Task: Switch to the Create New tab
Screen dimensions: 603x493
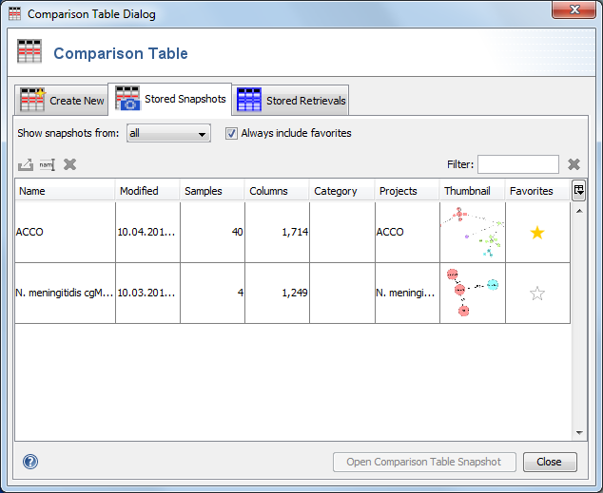Action: pos(63,100)
